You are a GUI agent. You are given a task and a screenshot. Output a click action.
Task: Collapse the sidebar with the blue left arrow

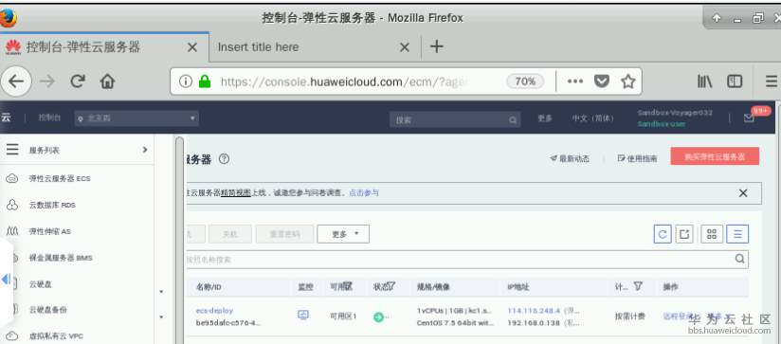pos(6,280)
